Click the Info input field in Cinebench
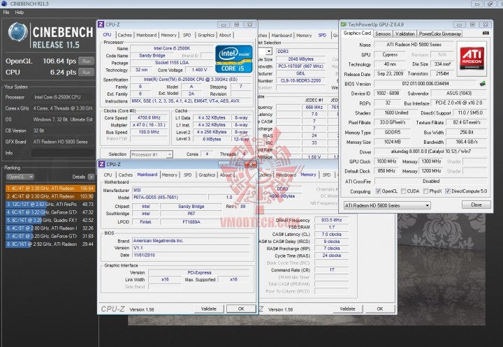Viewport: 503px width, 347px height. pyautogui.click(x=63, y=153)
